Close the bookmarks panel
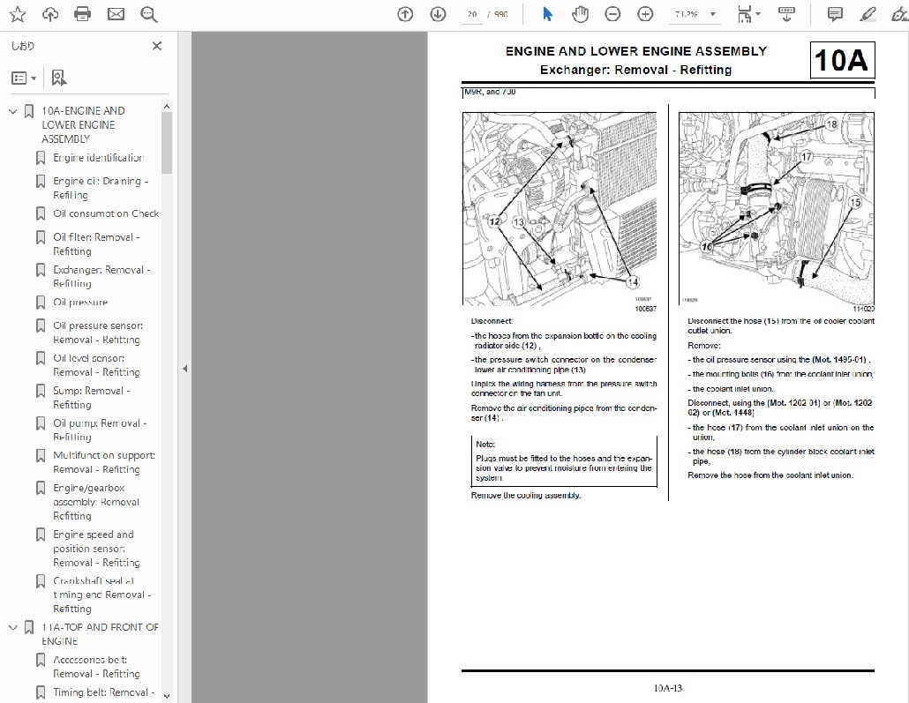The width and height of the screenshot is (909, 703). (x=157, y=47)
